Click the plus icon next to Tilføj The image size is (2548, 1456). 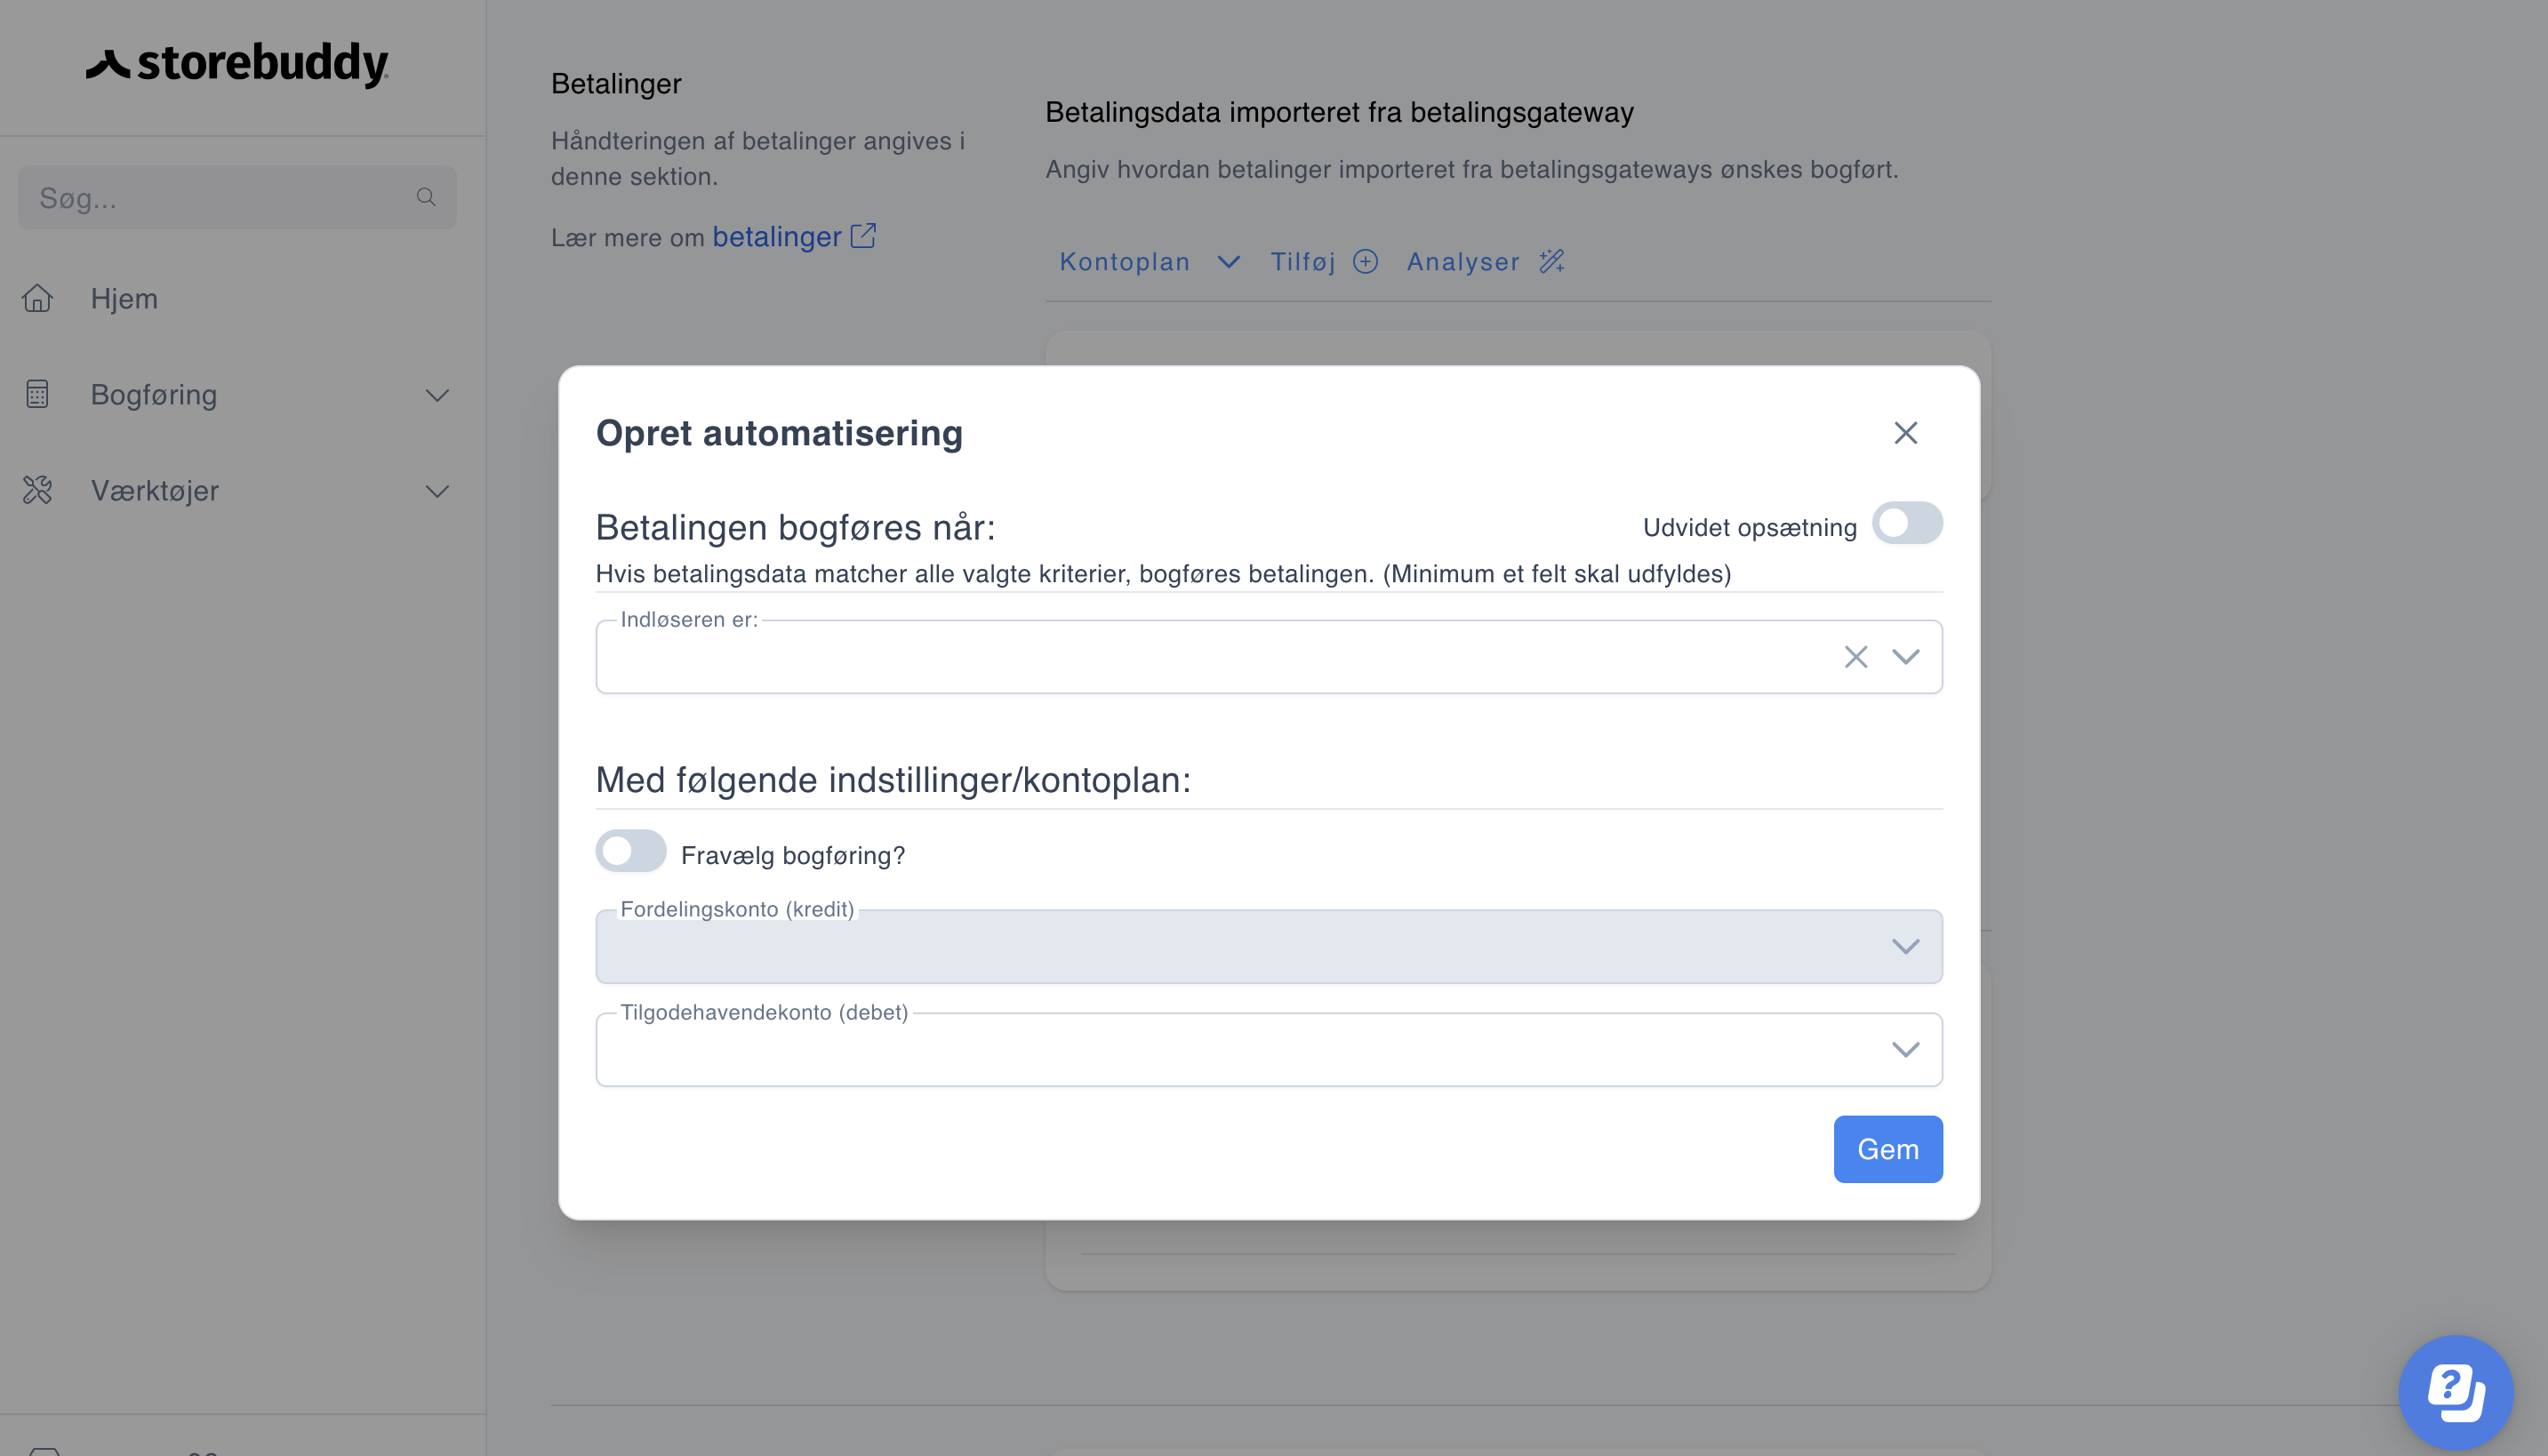(1365, 262)
